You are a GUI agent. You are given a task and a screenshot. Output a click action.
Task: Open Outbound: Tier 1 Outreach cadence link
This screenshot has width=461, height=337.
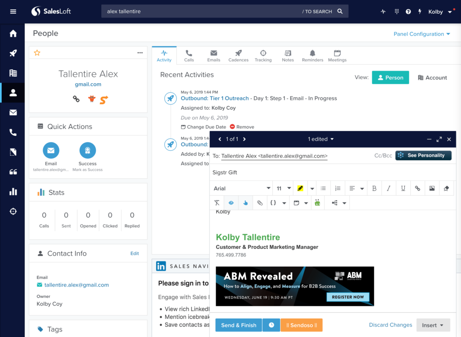click(215, 99)
